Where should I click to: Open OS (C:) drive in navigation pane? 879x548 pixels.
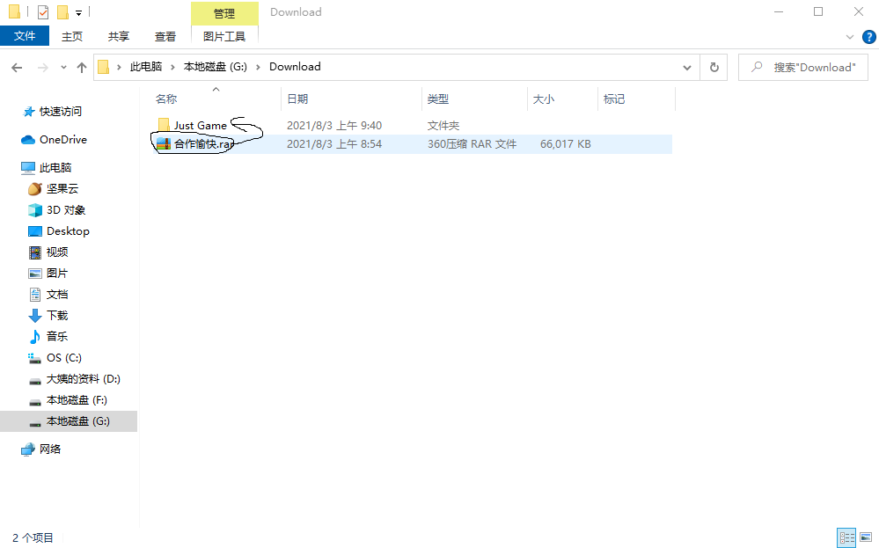coord(64,357)
